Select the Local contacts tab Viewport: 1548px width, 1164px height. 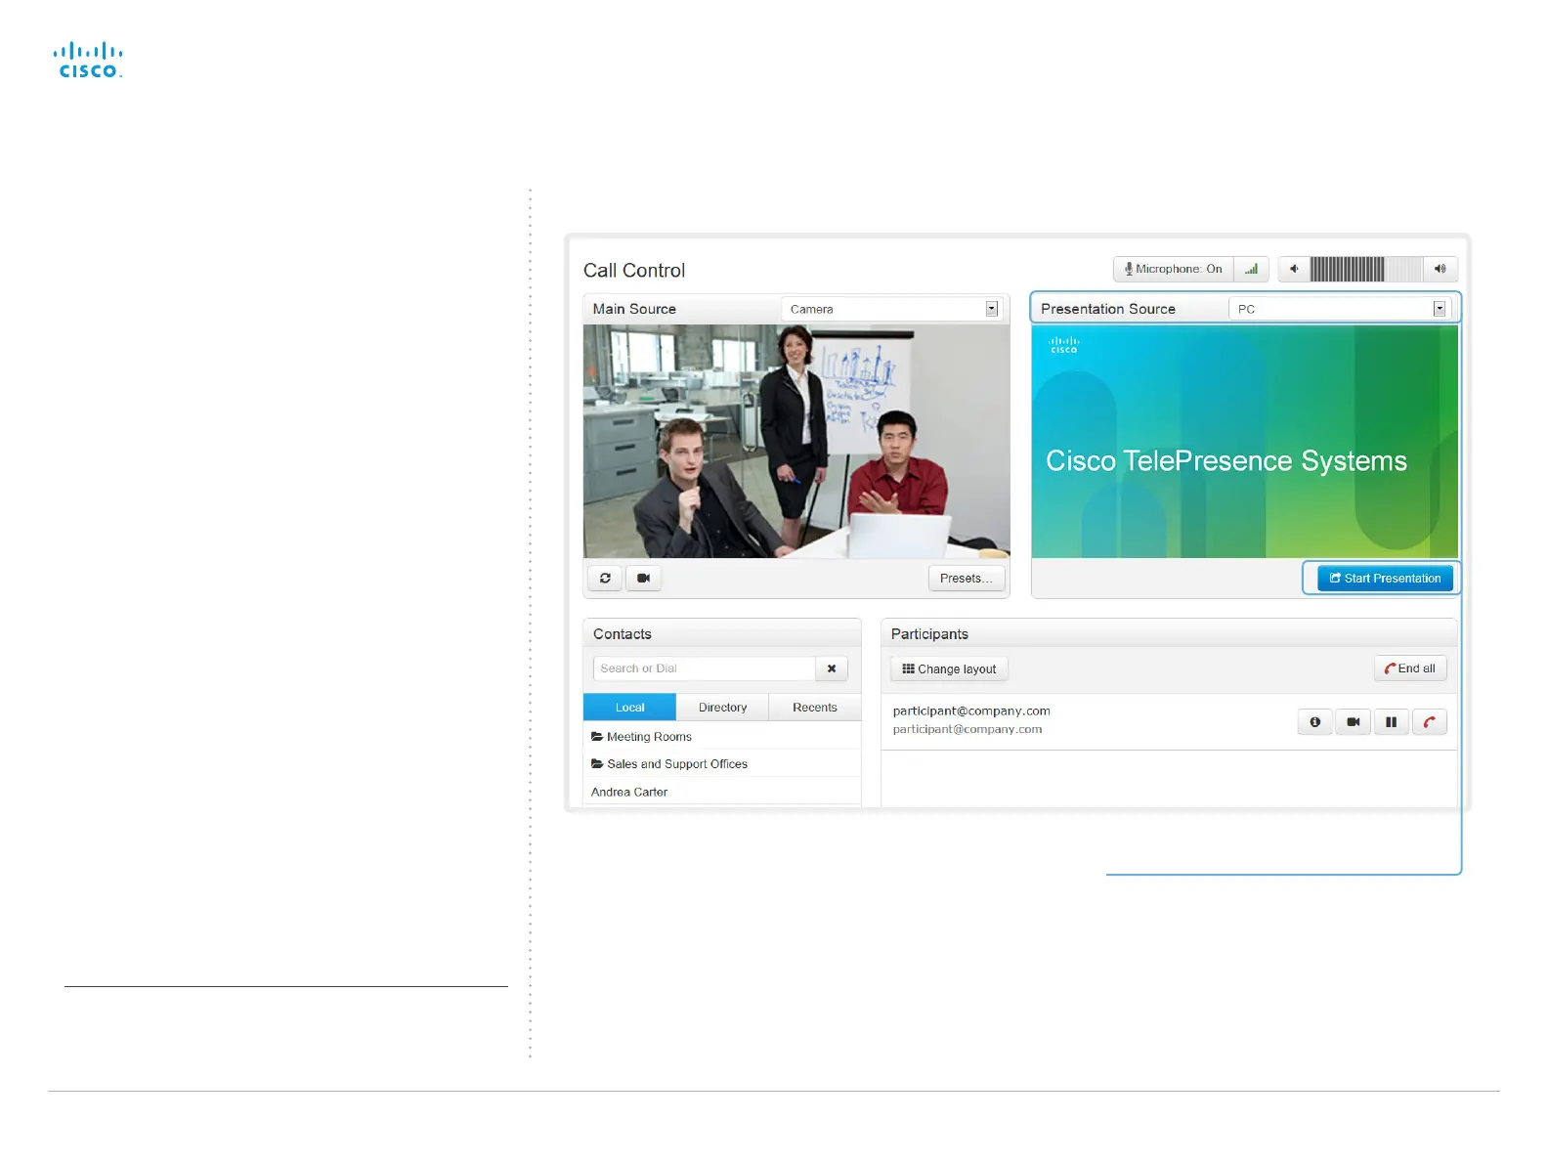coord(629,708)
